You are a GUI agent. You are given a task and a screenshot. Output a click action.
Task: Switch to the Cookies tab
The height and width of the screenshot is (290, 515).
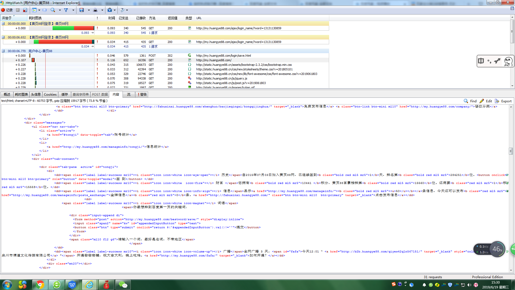coord(50,95)
